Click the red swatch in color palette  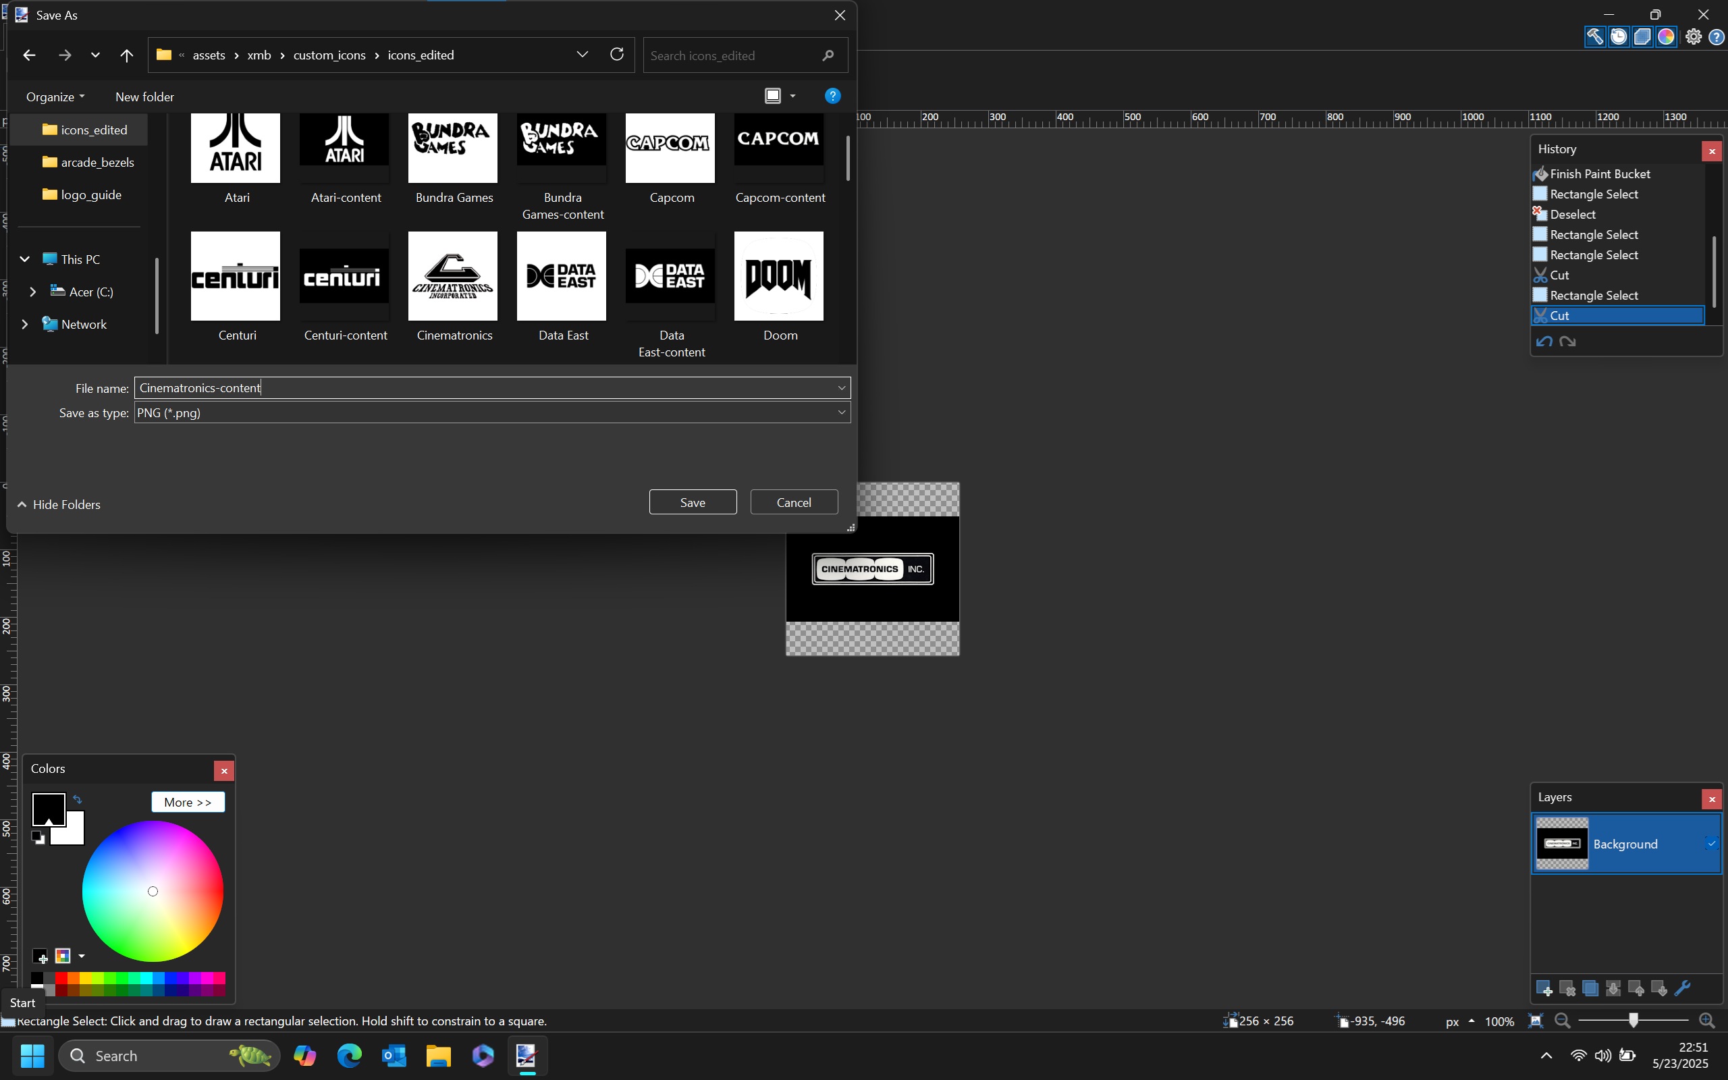coord(61,978)
